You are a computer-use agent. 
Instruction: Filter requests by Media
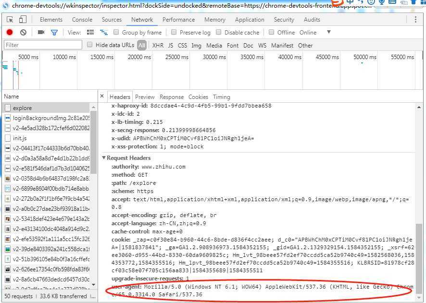click(214, 45)
